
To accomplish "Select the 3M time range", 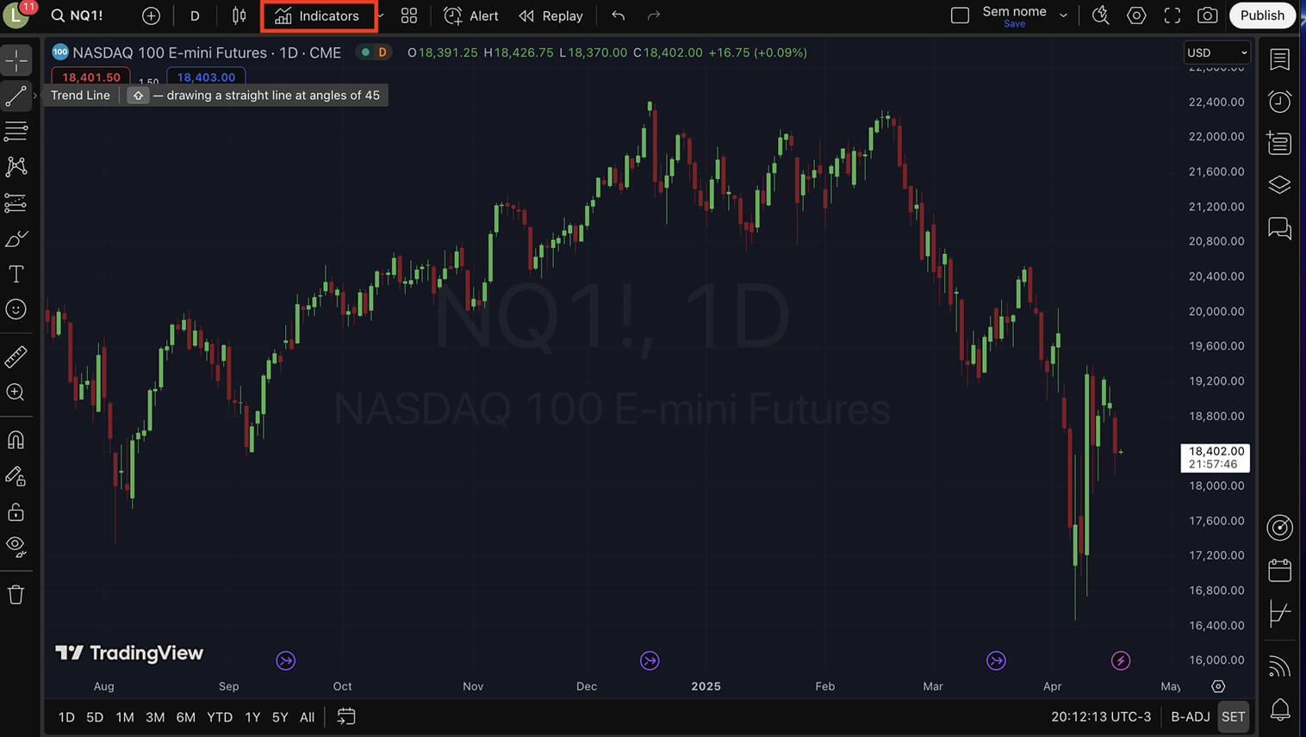I will (x=155, y=717).
